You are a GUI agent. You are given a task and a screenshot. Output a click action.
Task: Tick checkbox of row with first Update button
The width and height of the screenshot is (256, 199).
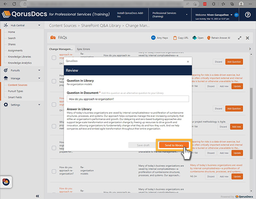[54, 81]
